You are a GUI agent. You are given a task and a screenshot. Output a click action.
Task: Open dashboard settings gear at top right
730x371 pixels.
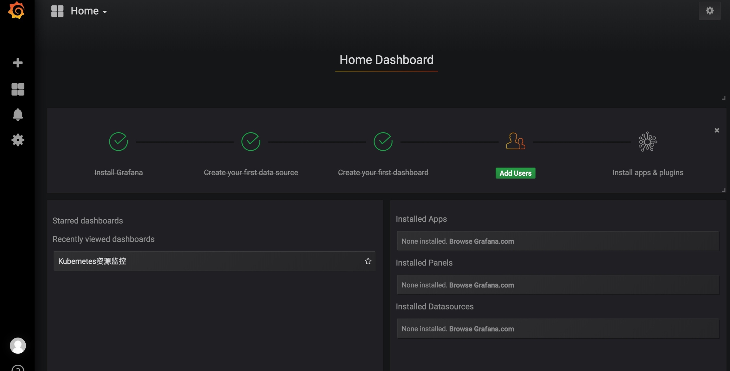[709, 11]
